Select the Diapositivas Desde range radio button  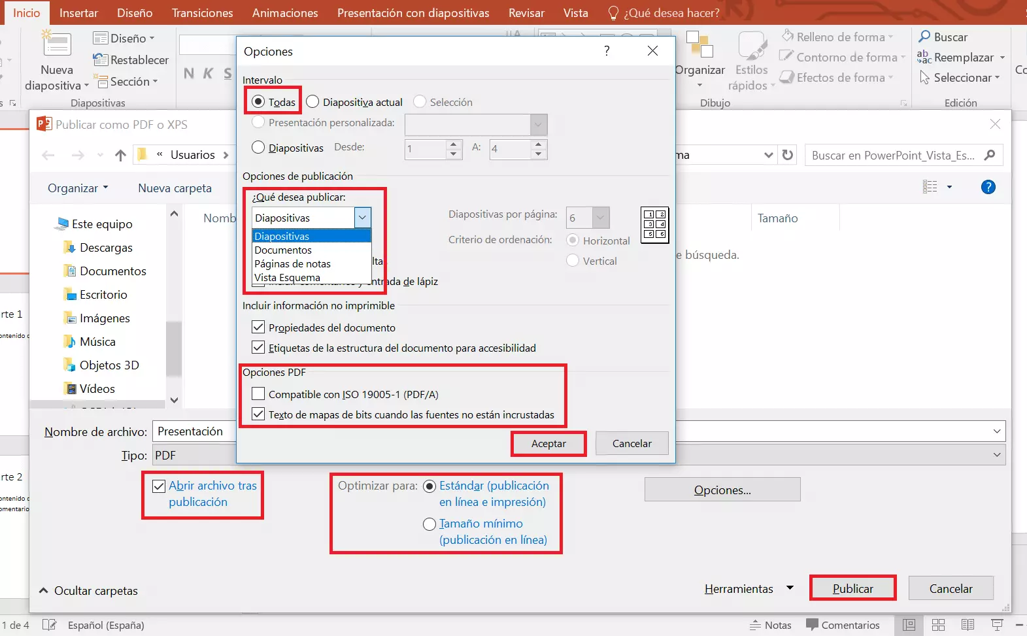258,147
